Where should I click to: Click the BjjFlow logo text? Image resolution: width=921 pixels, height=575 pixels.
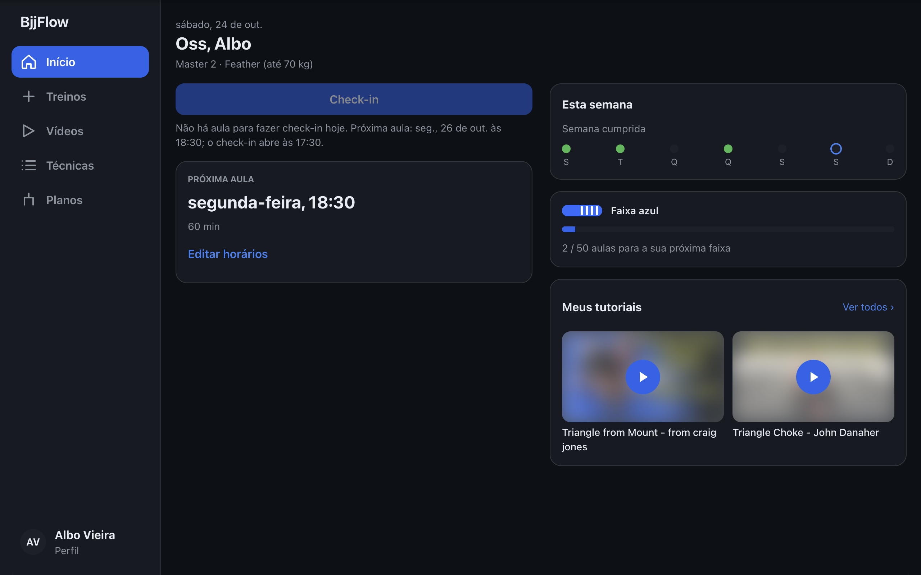point(45,22)
